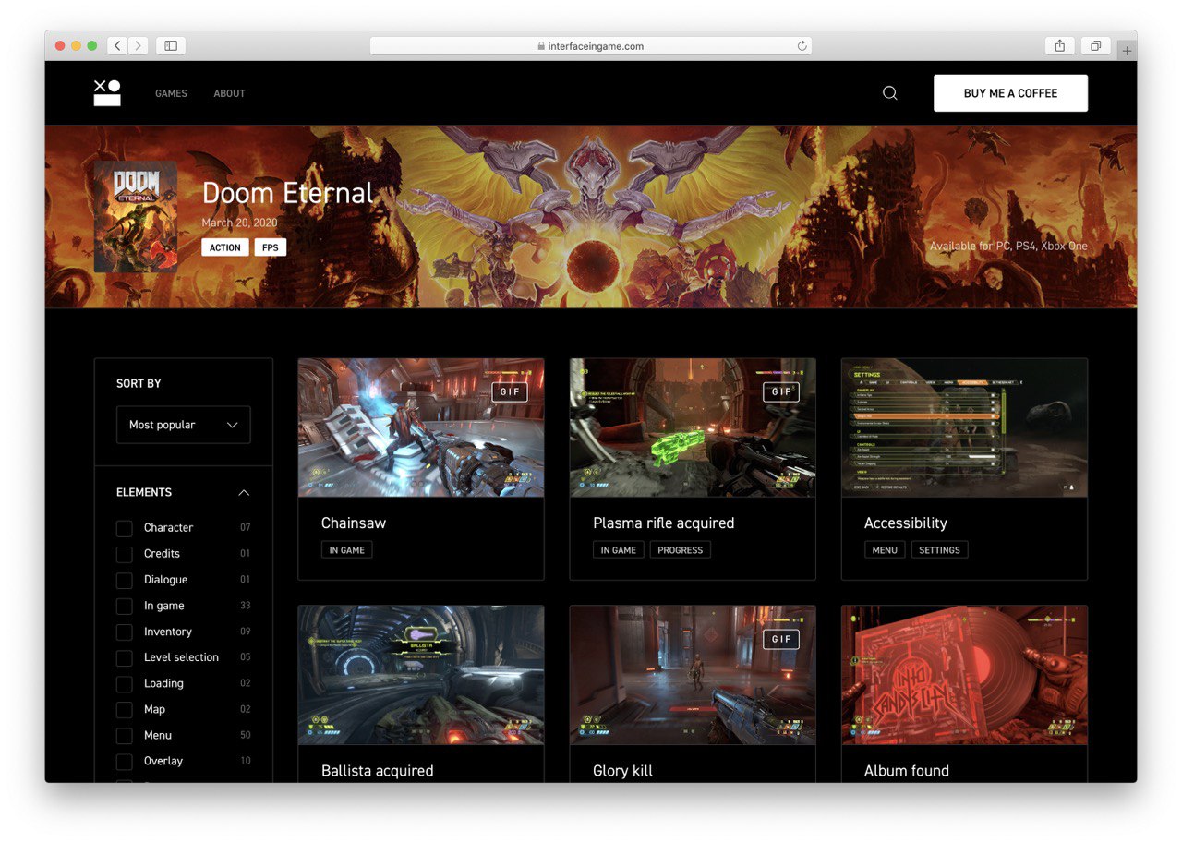Tick the Map checkbox
Screen dimensions: 1182x842
124,709
